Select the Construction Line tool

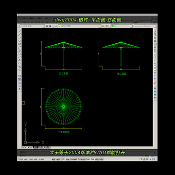coord(19,35)
